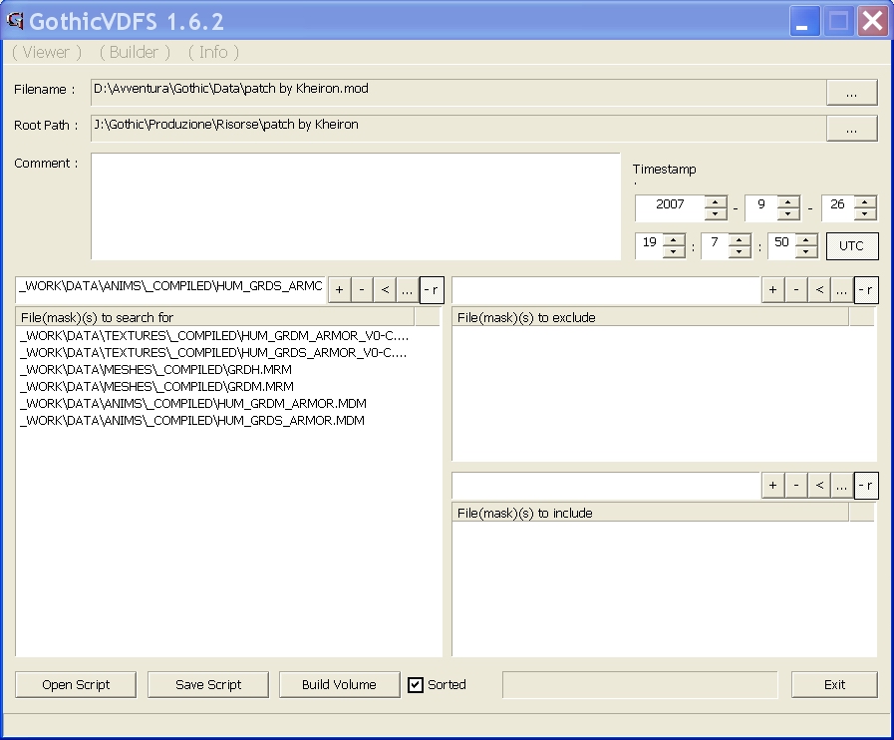Decrease the timestamp second value 50

[x=805, y=251]
